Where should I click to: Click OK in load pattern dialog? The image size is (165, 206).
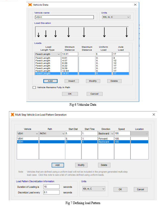click(120, 189)
